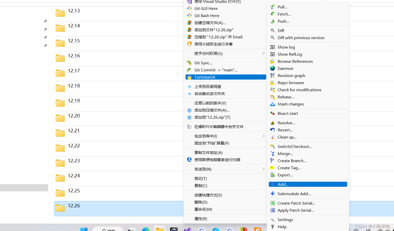This screenshot has width=394, height=231.
Task: Launch the Repo-browser
Action: pos(291,83)
